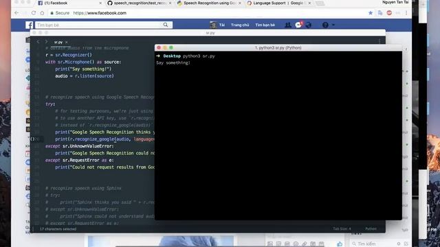Switch to (1) Facebook tab
This screenshot has width=440, height=247.
[69, 3]
